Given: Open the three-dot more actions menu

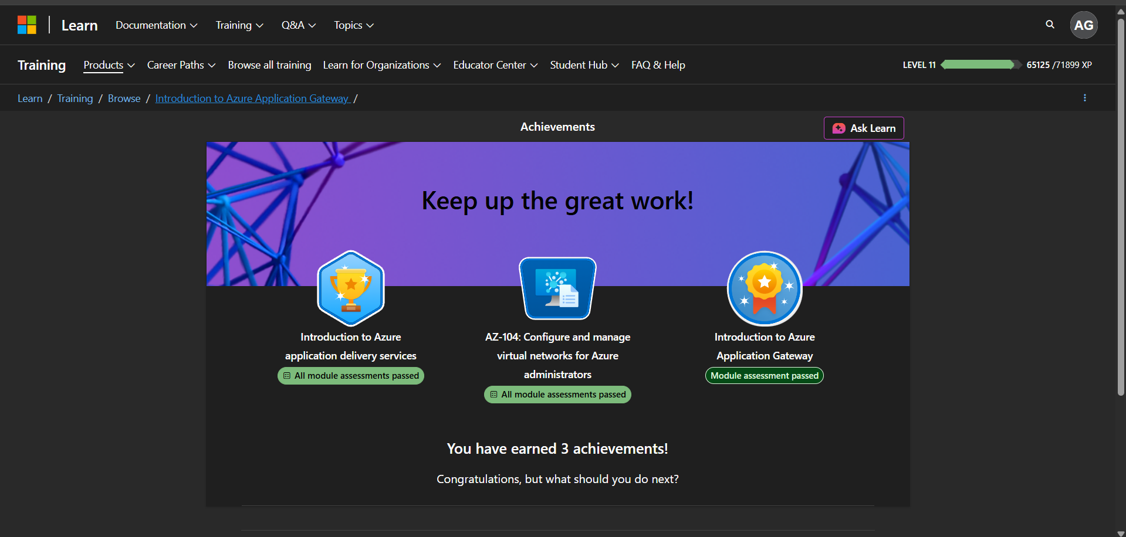Looking at the screenshot, I should pyautogui.click(x=1084, y=98).
